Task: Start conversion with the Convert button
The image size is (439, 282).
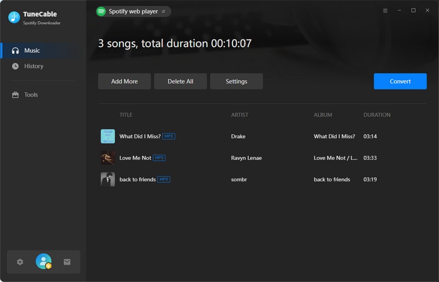Action: (x=400, y=82)
